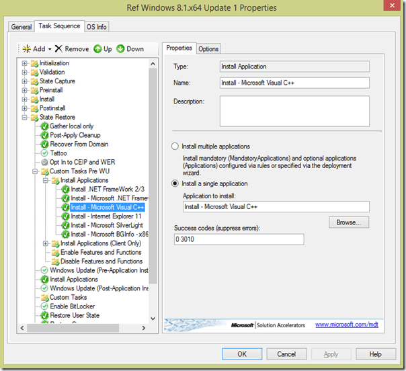406x371 pixels.
Task: Click the check icon beside Enable BitLocker
Action: [44, 306]
